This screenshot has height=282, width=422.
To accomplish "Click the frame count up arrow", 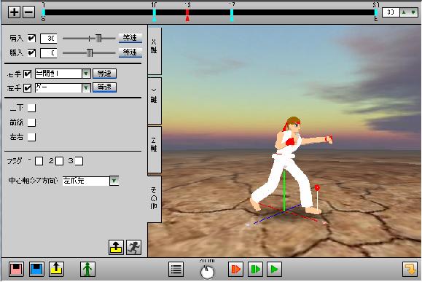I will pyautogui.click(x=405, y=12).
